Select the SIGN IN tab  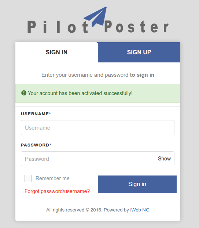56,52
